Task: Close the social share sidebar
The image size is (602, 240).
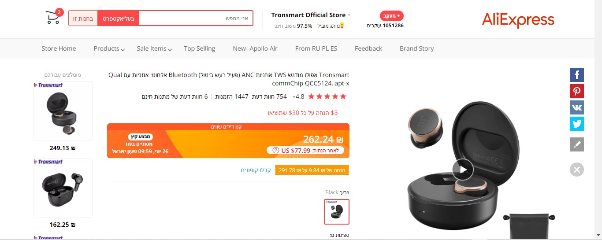Action: (577, 170)
